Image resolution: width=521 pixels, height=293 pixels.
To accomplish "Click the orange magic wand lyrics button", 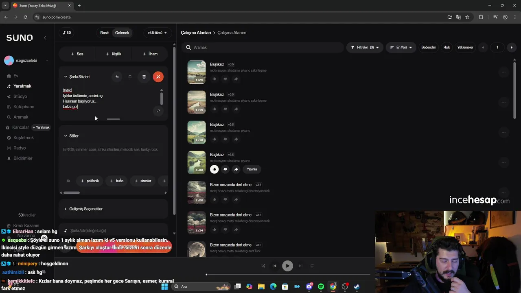I will click(158, 77).
